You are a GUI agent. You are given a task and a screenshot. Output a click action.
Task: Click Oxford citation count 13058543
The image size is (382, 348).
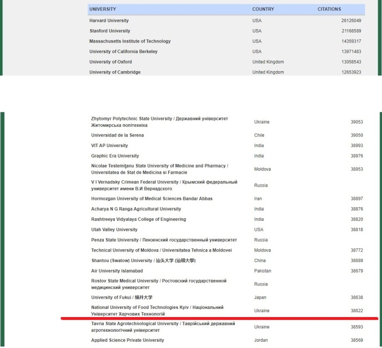pyautogui.click(x=351, y=62)
